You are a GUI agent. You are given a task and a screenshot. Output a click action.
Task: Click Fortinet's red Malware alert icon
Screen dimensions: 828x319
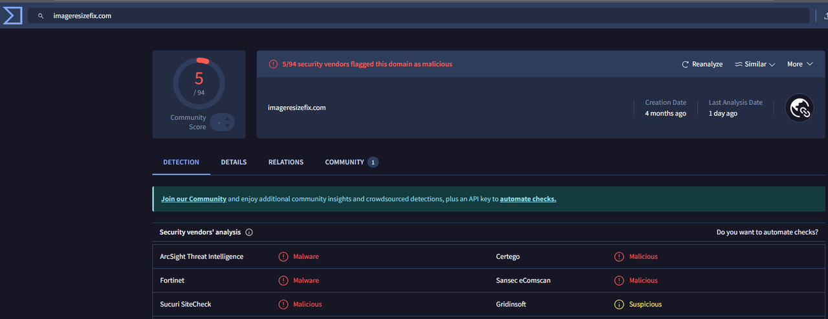tap(283, 280)
